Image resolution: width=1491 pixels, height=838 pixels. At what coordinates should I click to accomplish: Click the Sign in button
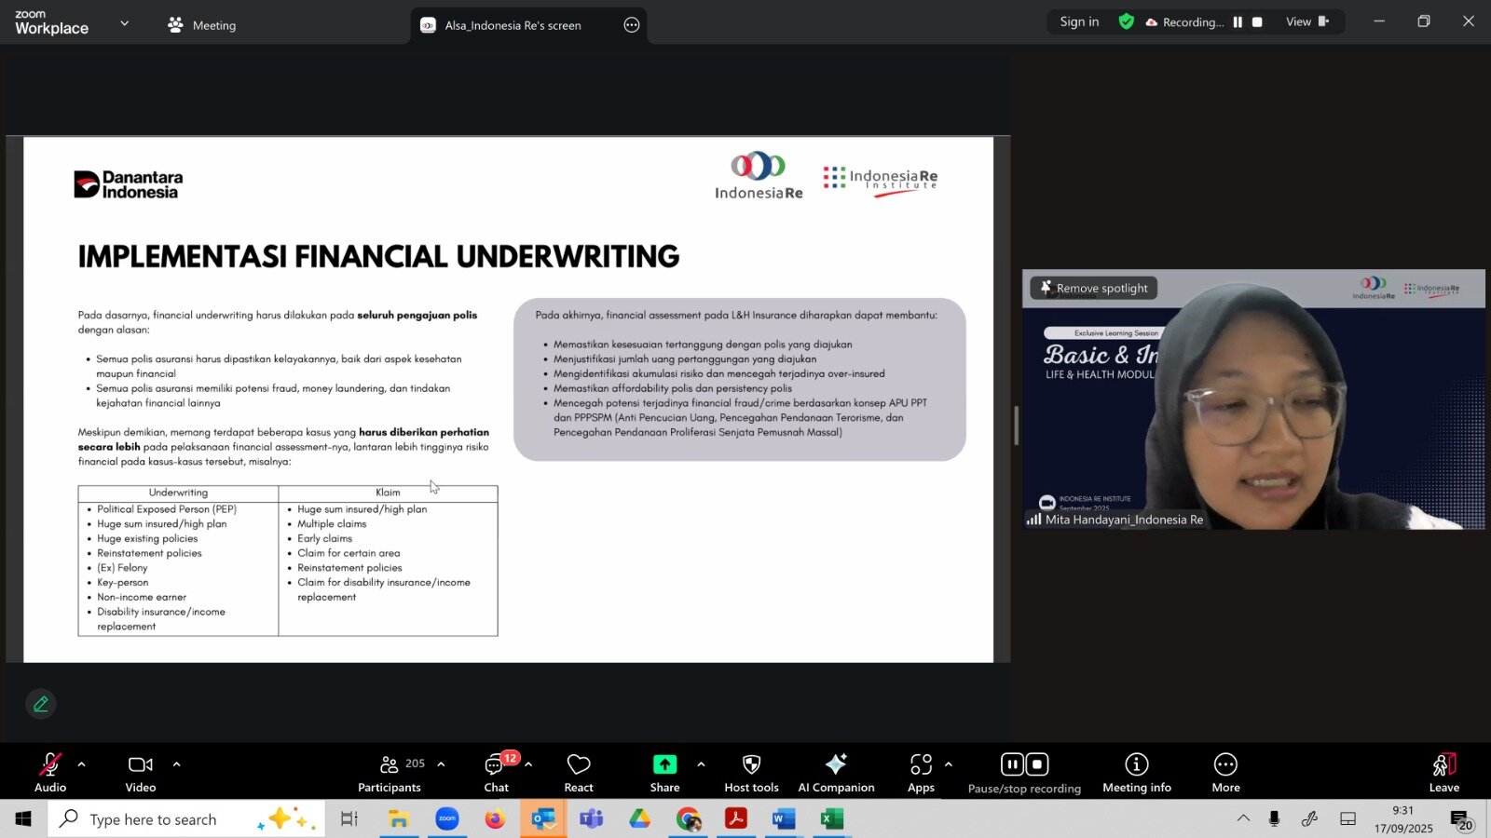click(1079, 22)
